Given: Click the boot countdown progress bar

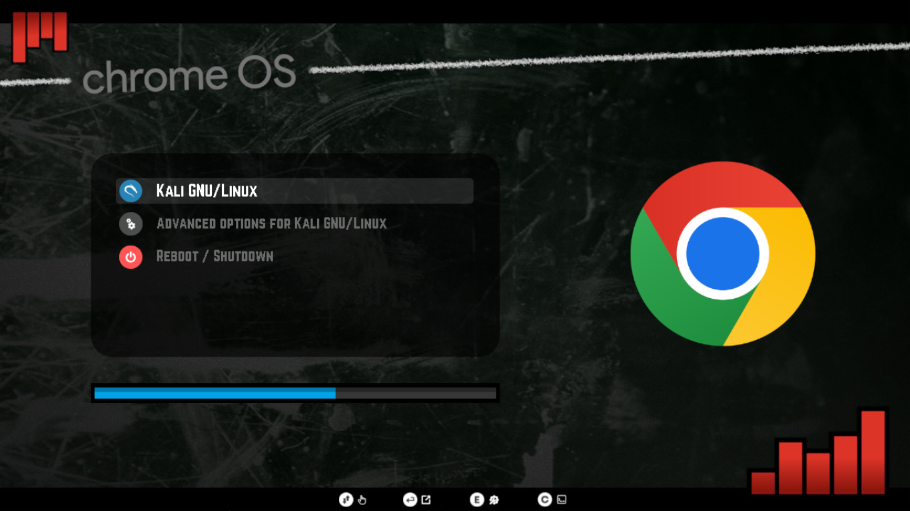Looking at the screenshot, I should click(295, 393).
